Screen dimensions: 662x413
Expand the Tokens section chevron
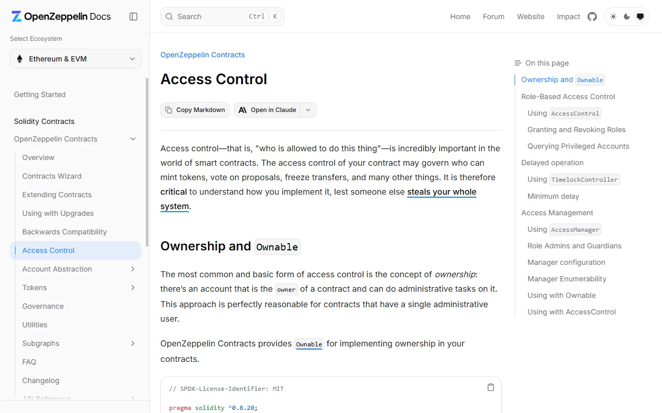click(133, 288)
